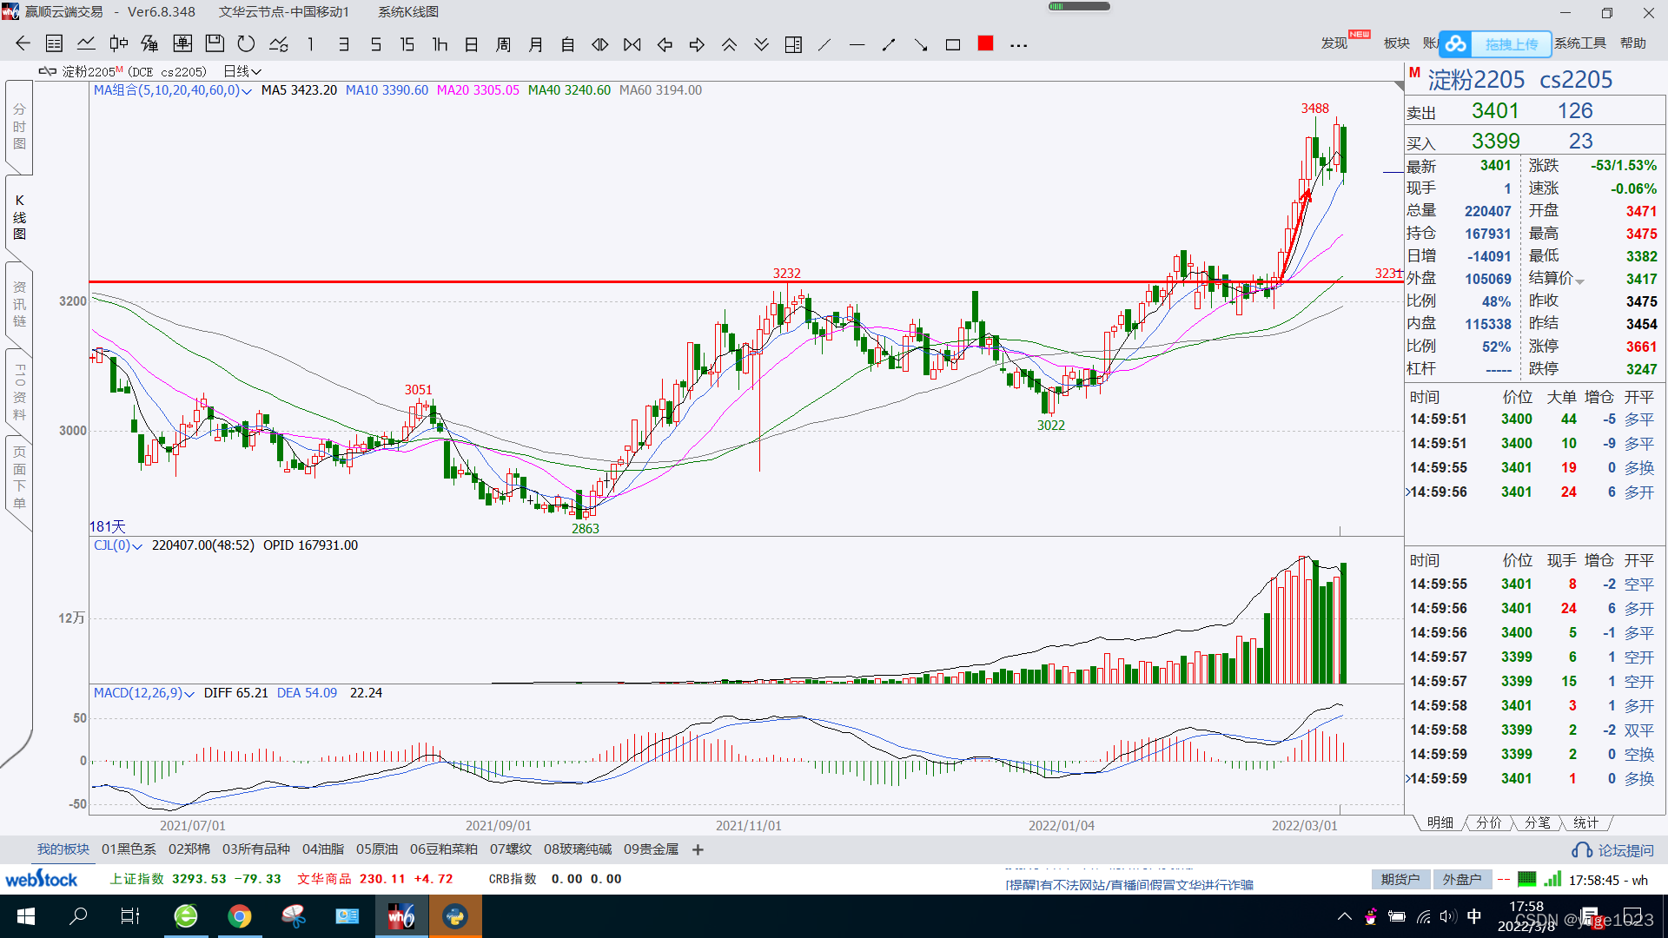Switch to the F10资料 side tab
The width and height of the screenshot is (1668, 938).
pos(19,393)
